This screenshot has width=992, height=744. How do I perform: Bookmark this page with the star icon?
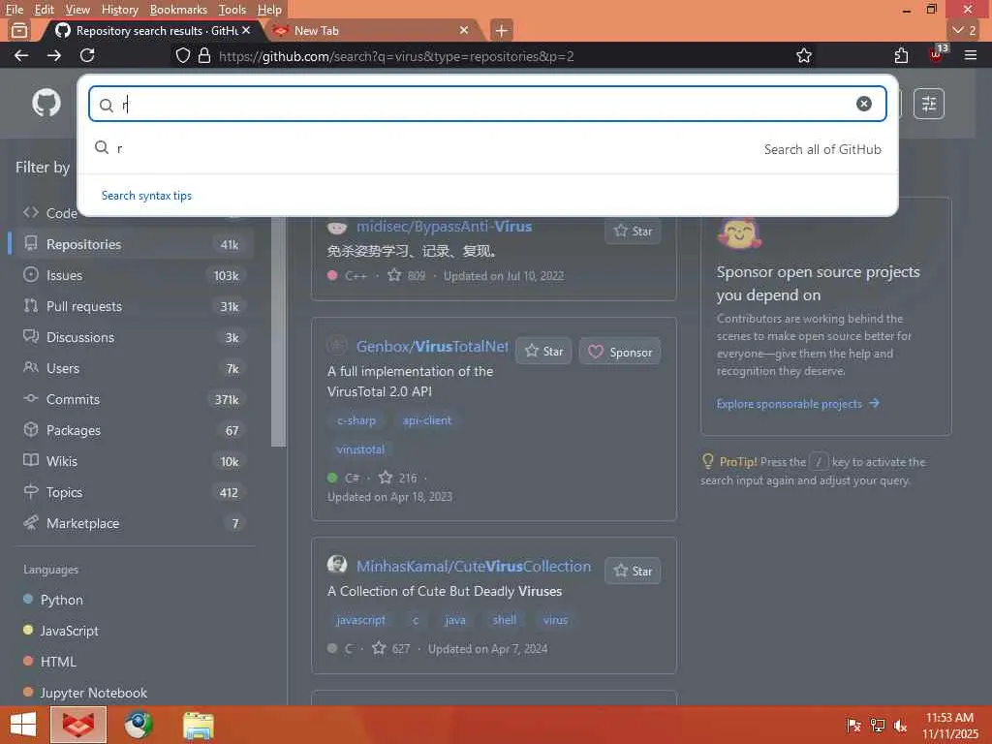point(804,55)
